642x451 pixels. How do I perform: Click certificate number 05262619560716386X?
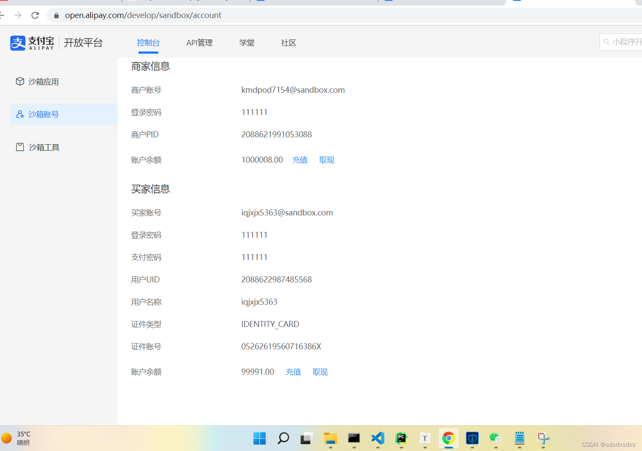coord(281,347)
